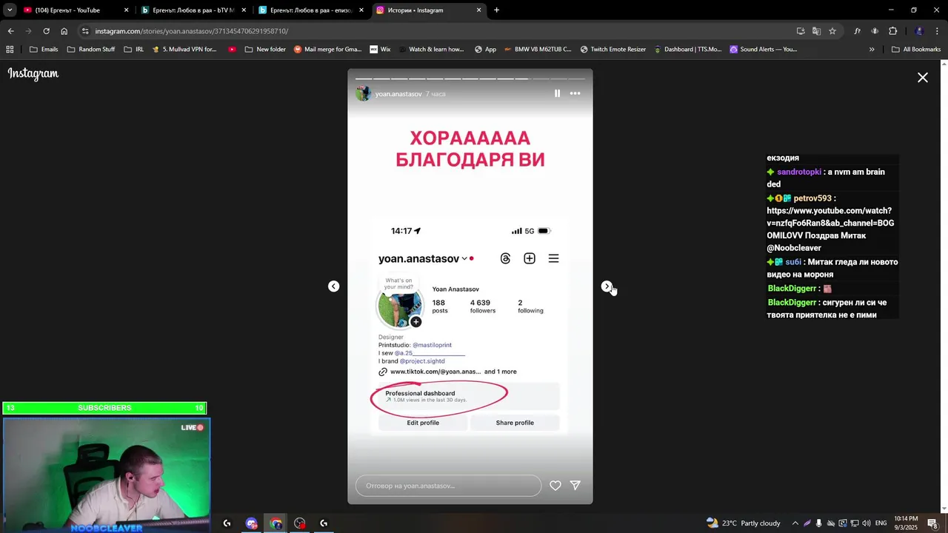Click BlackDiggerr's username in the last chat message
This screenshot has height=533, width=948.
(792, 303)
